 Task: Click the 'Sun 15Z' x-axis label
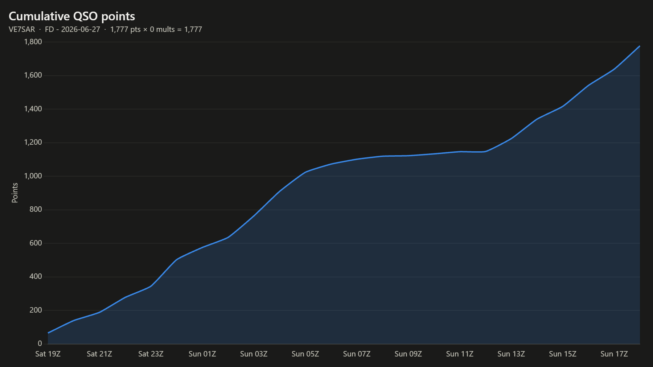[x=563, y=354]
